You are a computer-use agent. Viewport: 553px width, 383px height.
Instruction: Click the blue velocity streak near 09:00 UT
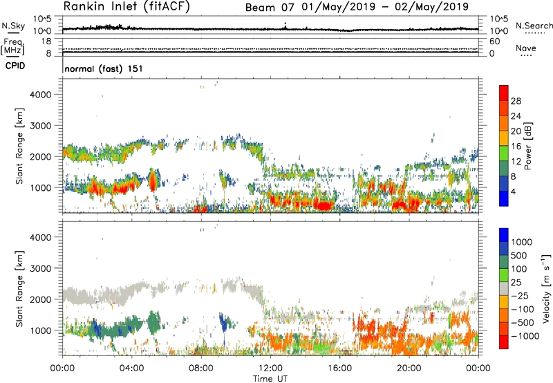point(223,326)
